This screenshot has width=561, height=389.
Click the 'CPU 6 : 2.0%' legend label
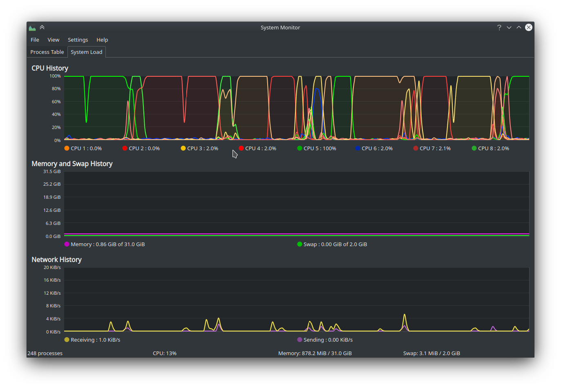(x=377, y=148)
